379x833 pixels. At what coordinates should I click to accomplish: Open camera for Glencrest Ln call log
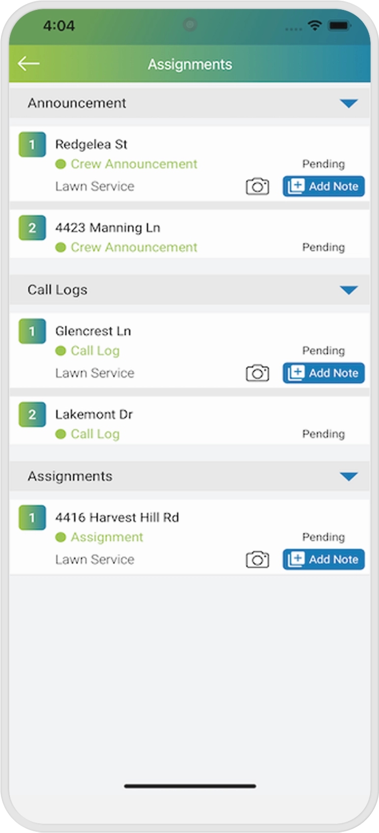click(257, 373)
